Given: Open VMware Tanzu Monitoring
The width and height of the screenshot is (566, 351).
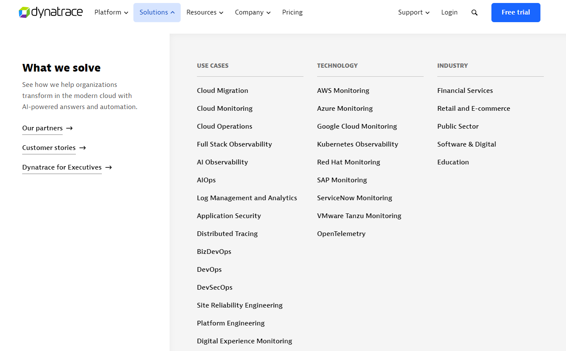Looking at the screenshot, I should pyautogui.click(x=359, y=216).
